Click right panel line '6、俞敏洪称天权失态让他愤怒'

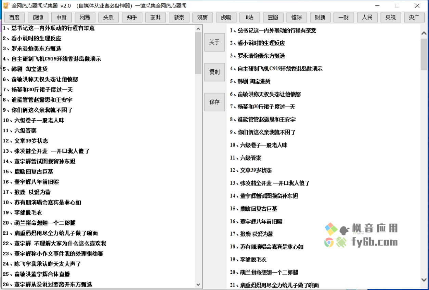(265, 94)
